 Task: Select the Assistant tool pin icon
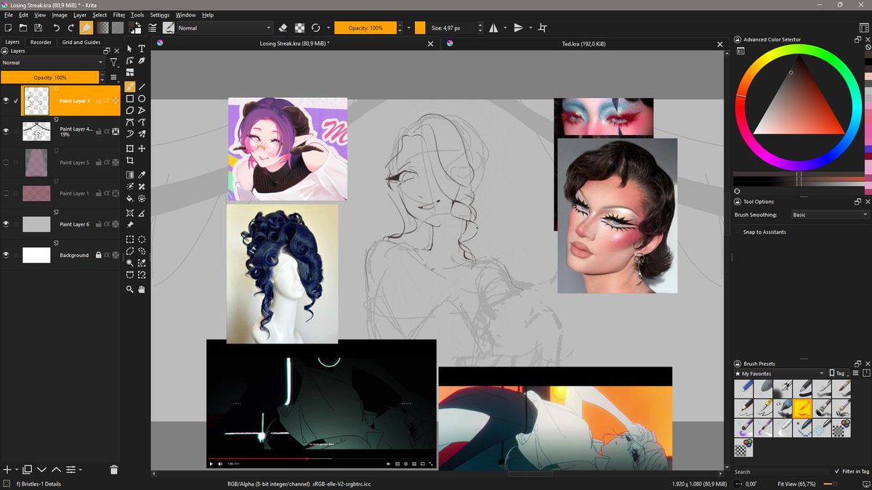pos(130,225)
